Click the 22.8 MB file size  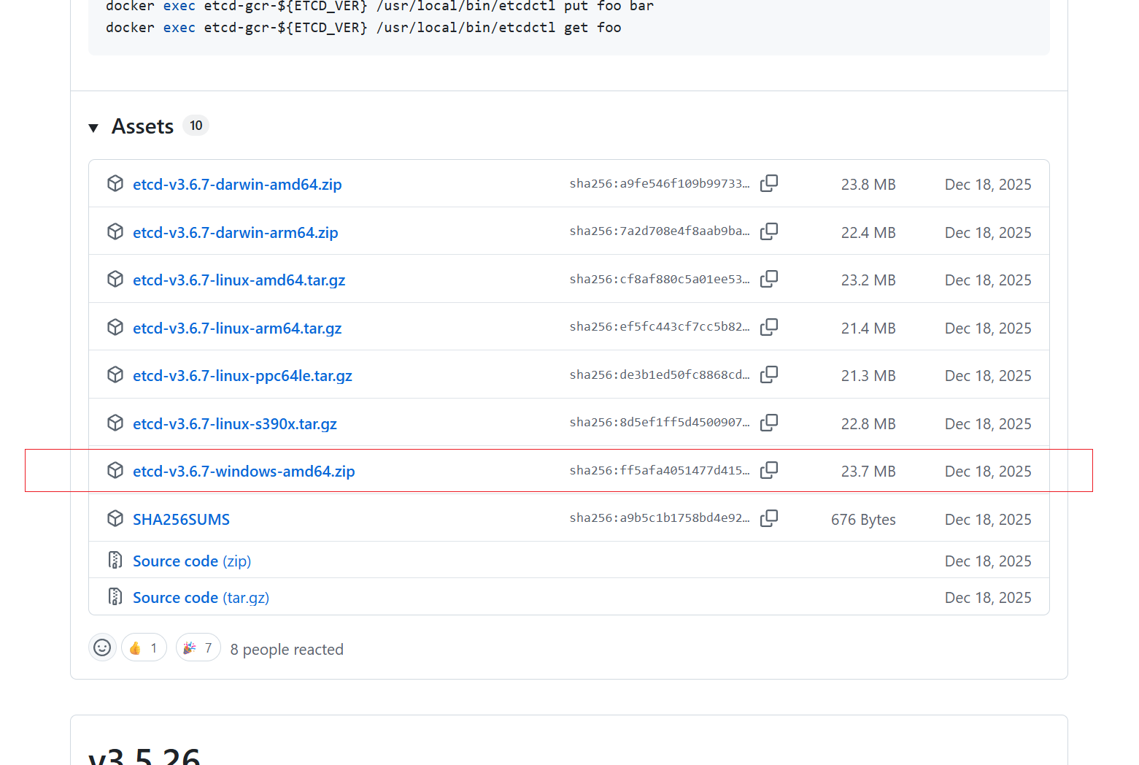click(x=868, y=424)
